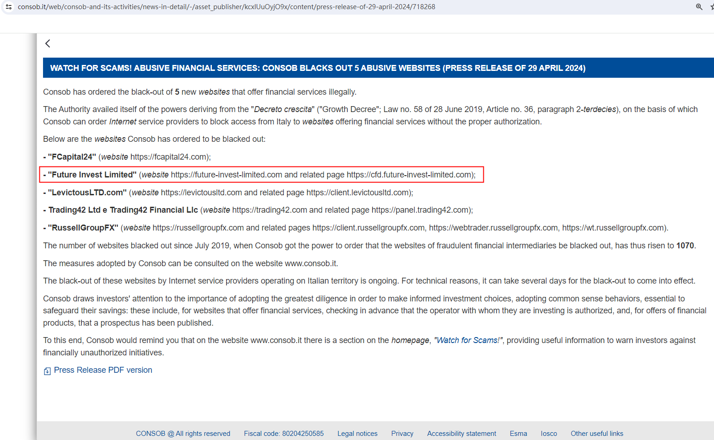Click the Fiscal code: 80204250585 footer link
Image resolution: width=714 pixels, height=440 pixels.
[x=283, y=434]
